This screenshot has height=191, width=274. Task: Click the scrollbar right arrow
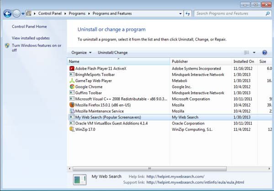269,169
